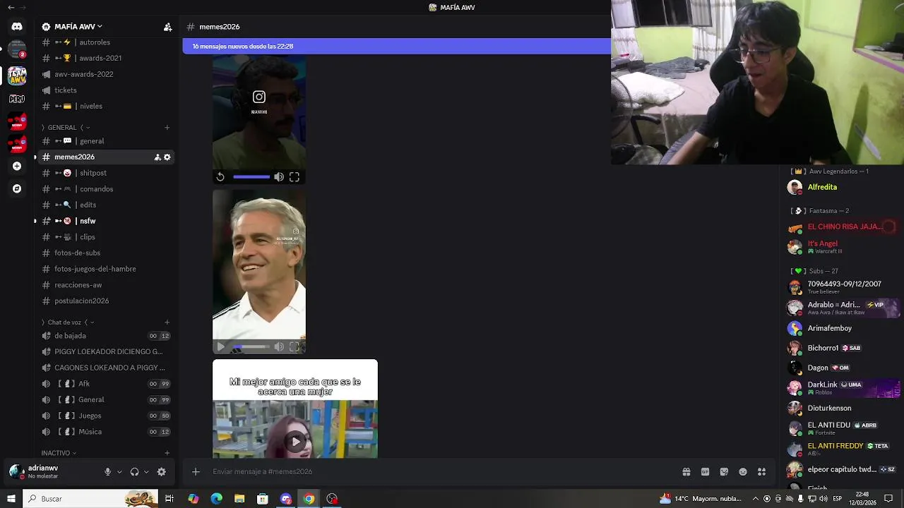
Task: Open the gift Nitro icon
Action: click(686, 472)
